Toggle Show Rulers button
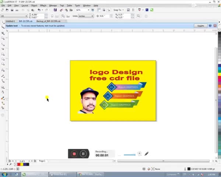Viewport: 221px width, 177px height. click(x=99, y=10)
